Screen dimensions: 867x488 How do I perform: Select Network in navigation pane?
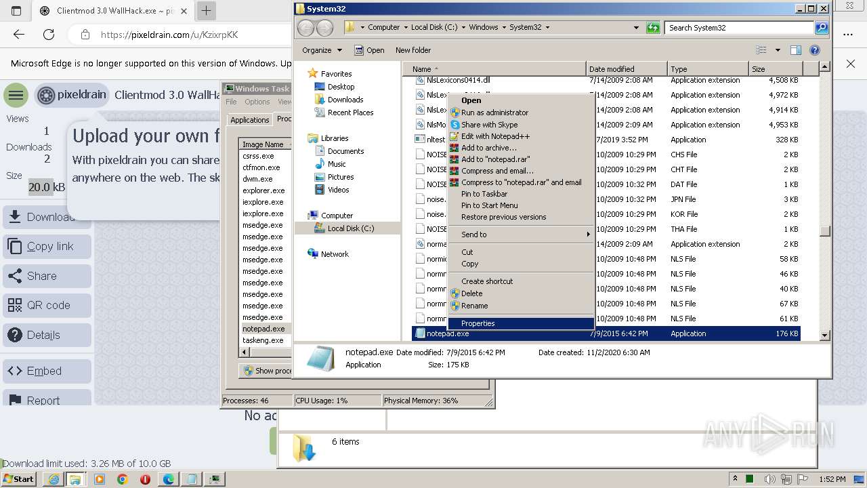[335, 254]
